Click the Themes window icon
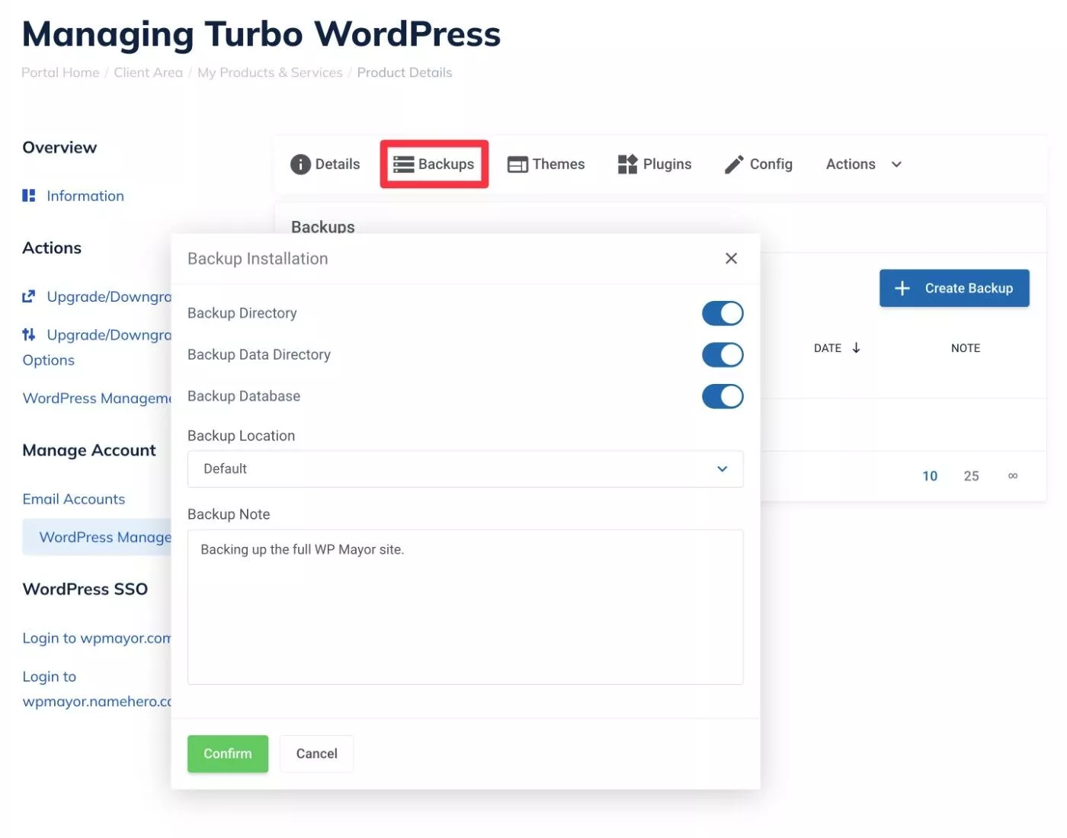The width and height of the screenshot is (1067, 838). (x=517, y=165)
